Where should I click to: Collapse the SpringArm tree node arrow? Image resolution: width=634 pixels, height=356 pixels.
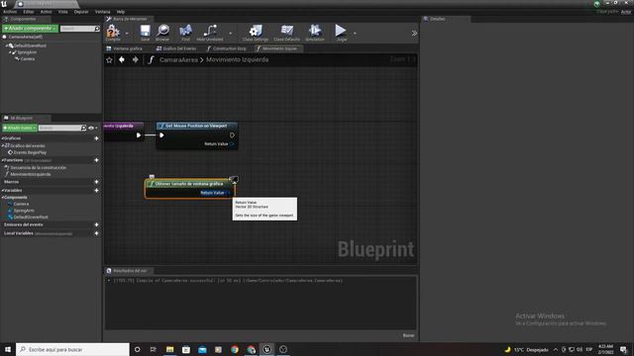[10, 52]
